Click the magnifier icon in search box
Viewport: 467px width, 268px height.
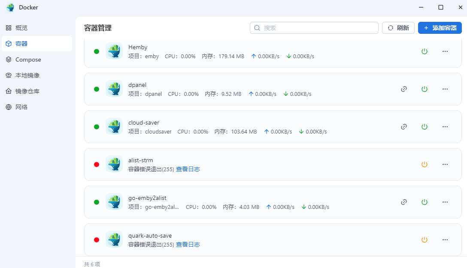257,28
